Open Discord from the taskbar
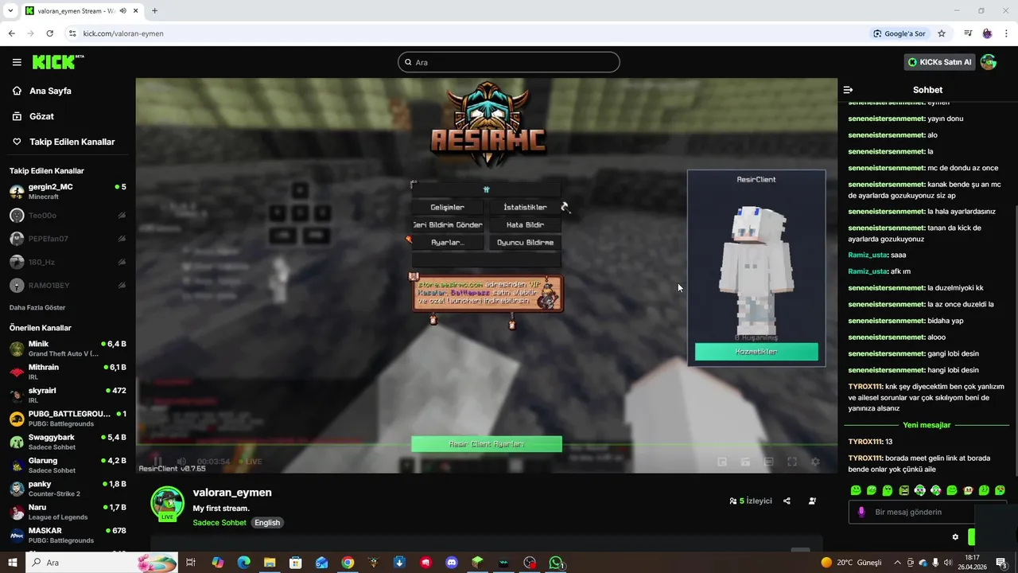Image resolution: width=1018 pixels, height=573 pixels. coord(452,563)
